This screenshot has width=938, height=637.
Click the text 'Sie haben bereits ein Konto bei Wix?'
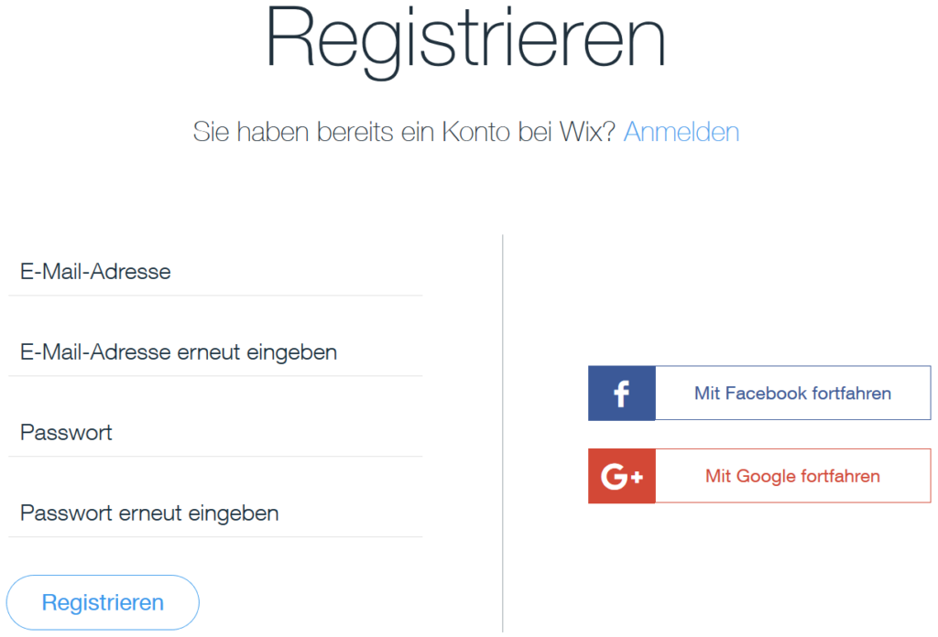click(403, 132)
